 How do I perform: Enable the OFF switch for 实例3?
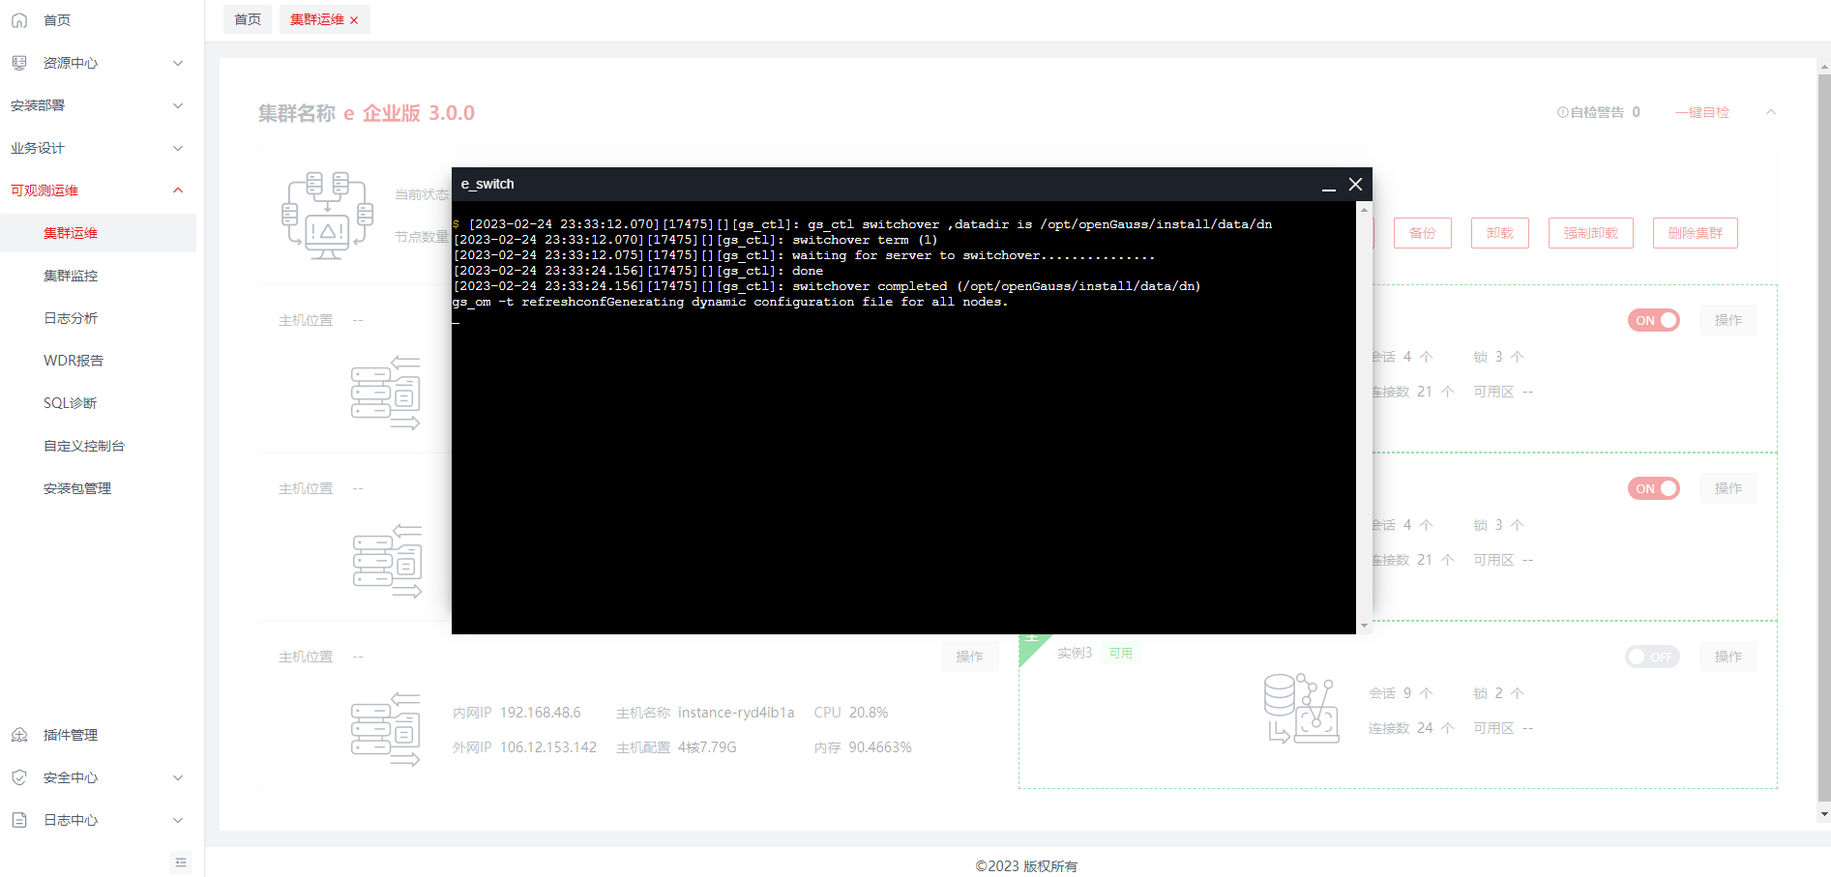tap(1651, 657)
